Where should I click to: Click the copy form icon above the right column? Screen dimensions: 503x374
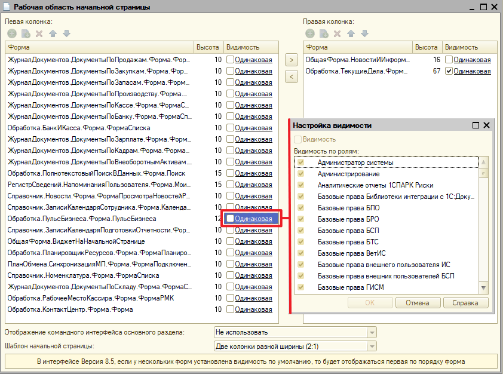[324, 33]
